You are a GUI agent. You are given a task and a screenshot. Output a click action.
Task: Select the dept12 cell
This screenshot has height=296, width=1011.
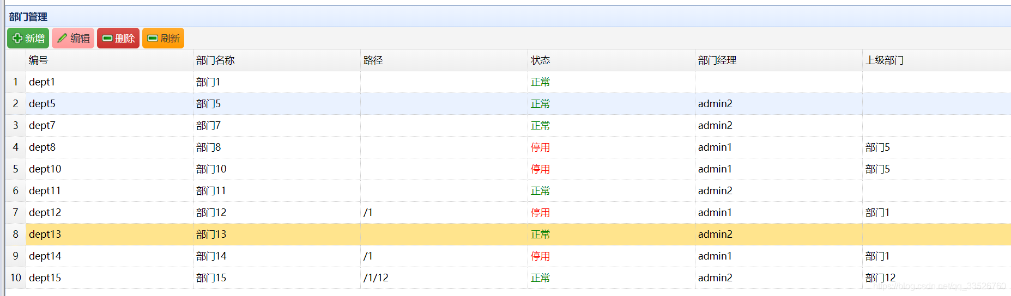[109, 212]
